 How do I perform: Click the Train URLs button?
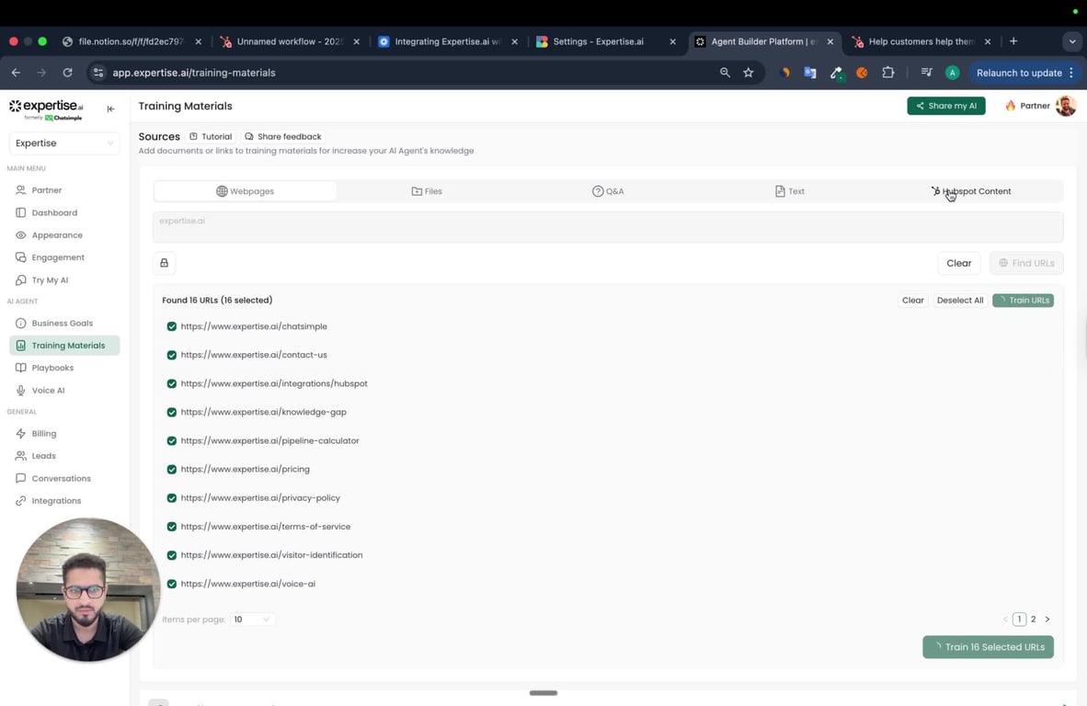tap(1023, 300)
